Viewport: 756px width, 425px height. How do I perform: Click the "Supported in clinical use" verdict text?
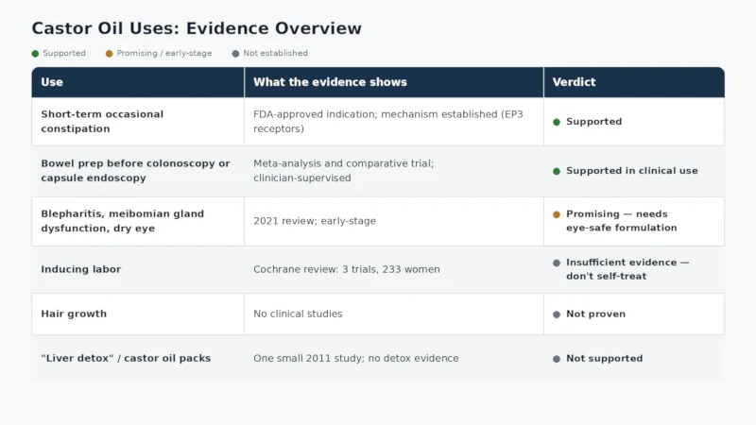tap(631, 171)
